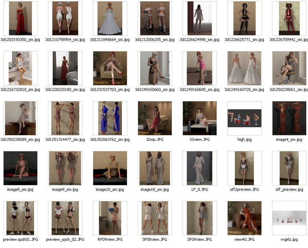Select thumbnail of image4_sm.jpg

pyautogui.click(x=289, y=118)
